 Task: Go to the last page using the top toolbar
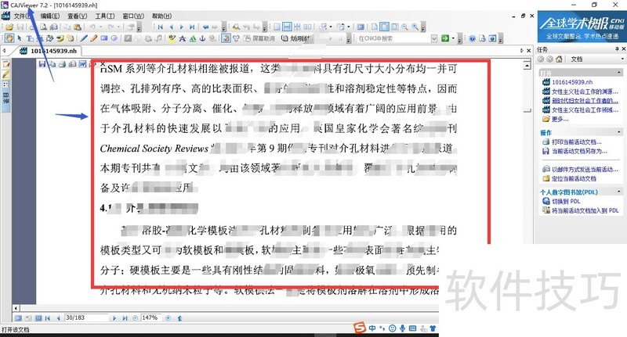(x=192, y=27)
